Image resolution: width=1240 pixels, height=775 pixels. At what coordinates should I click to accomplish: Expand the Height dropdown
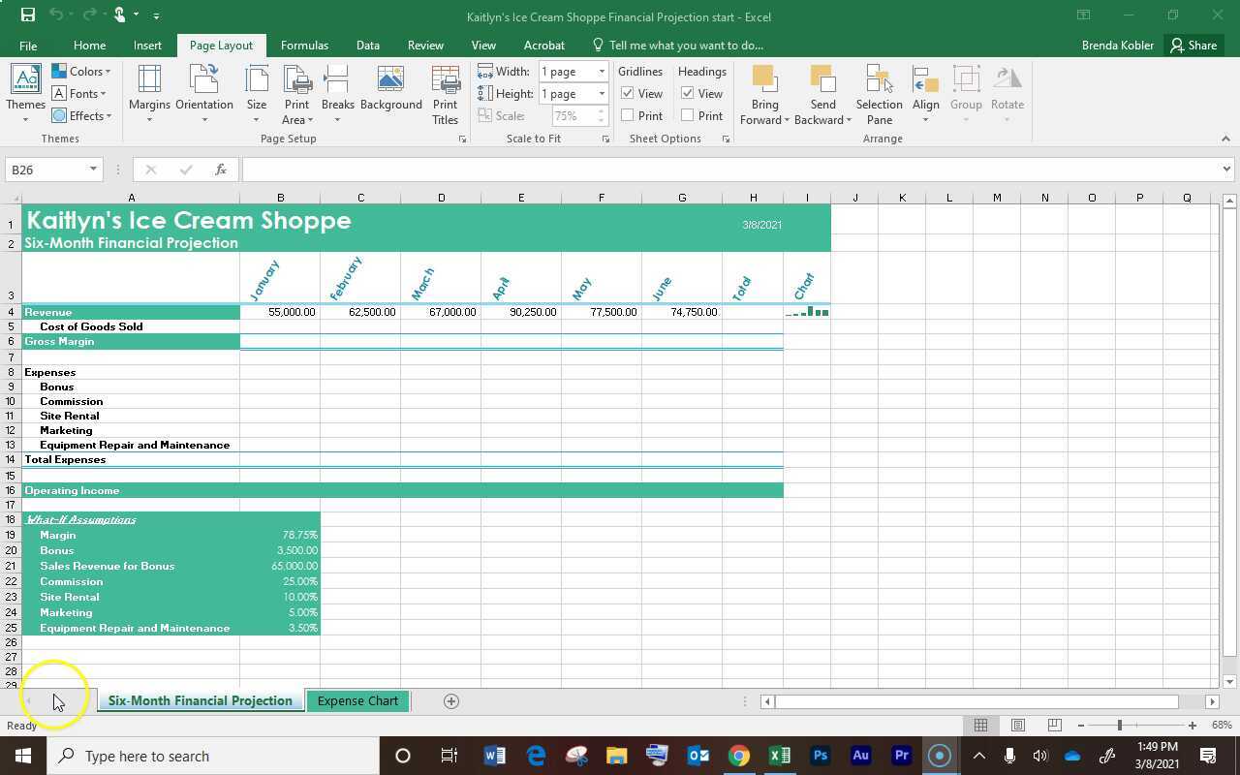click(x=602, y=94)
